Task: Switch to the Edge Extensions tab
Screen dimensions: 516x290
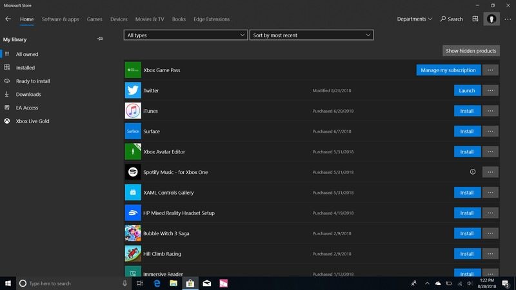Action: point(212,19)
